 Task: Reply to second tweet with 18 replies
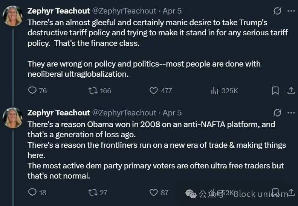[33, 192]
